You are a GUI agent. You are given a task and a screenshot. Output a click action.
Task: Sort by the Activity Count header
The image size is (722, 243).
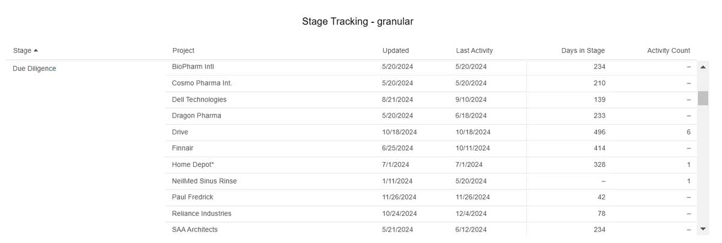click(668, 50)
